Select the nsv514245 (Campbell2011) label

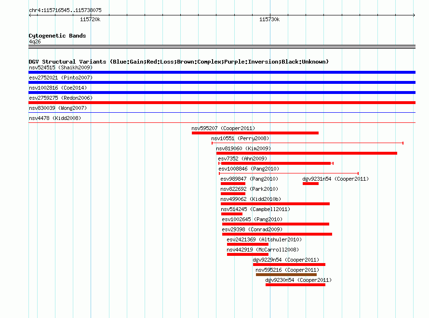[x=255, y=209]
